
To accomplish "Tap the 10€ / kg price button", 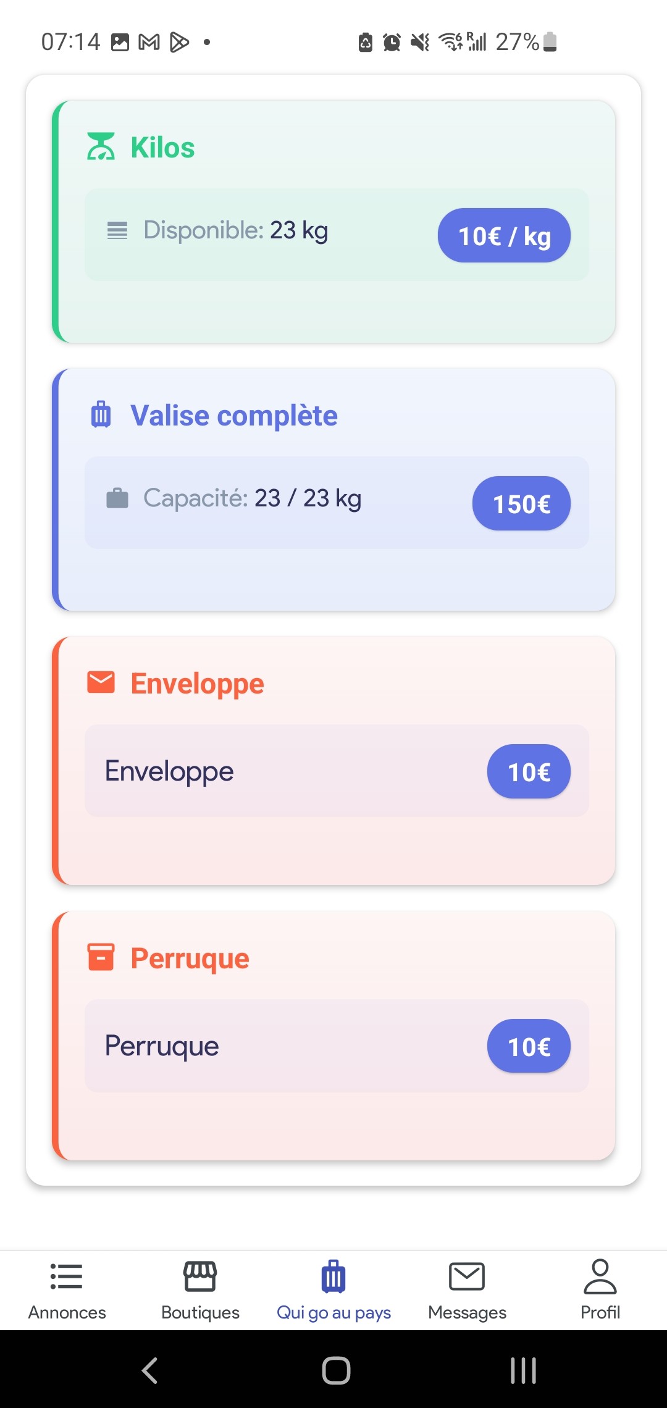I will pos(504,235).
